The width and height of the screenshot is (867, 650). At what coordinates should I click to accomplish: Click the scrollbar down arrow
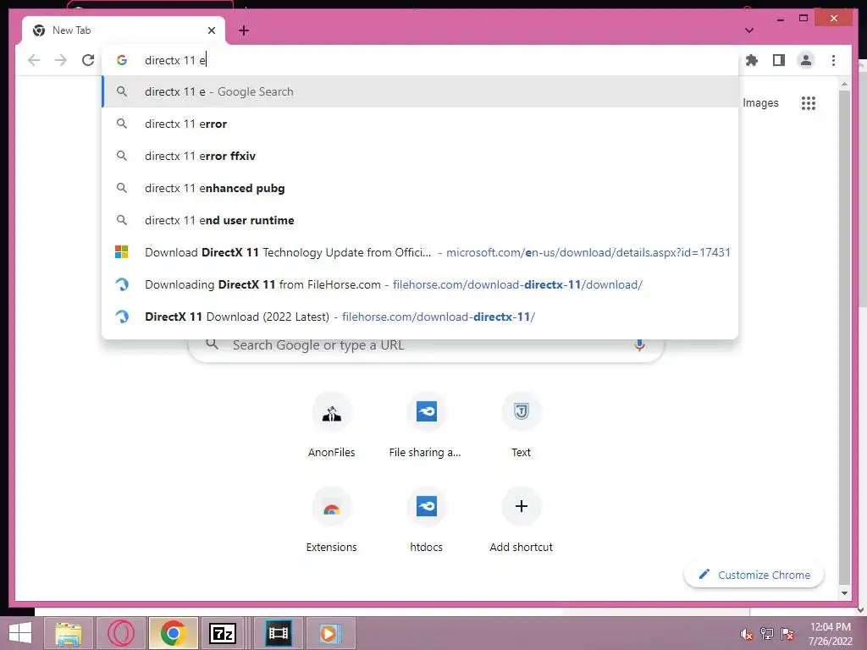(844, 593)
